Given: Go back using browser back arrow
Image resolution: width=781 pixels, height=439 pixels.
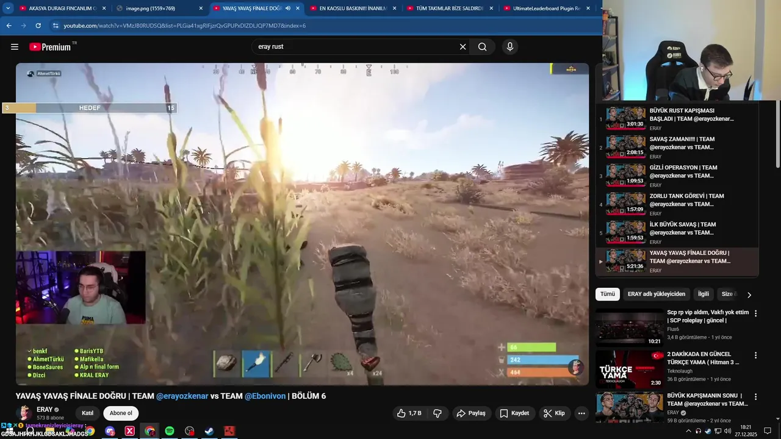Looking at the screenshot, I should pos(9,26).
